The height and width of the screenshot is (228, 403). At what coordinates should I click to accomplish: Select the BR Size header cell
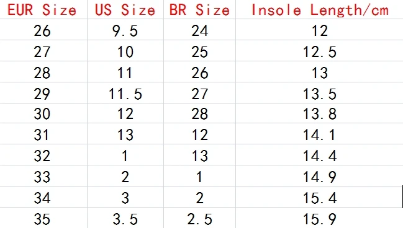pos(200,9)
